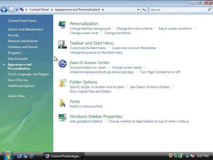The width and height of the screenshot is (213, 160).
Task: Click Change screen reader
Action: click(127, 67)
